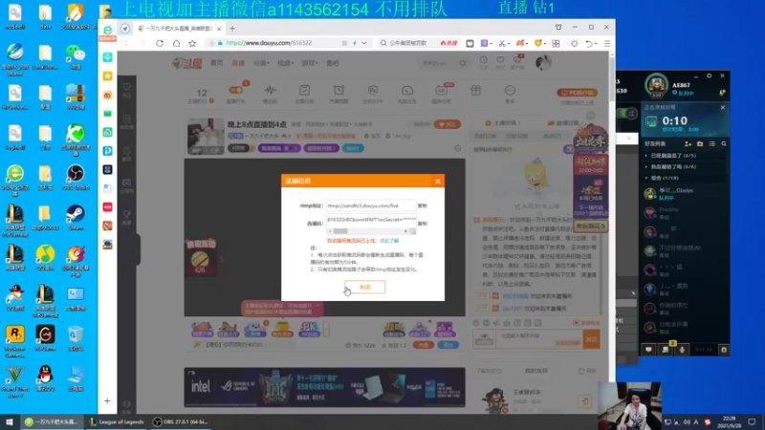Viewport: 765px width, 430px height.
Task: Click the stream key horizontal scrollbar thumb
Action: pyautogui.click(x=340, y=231)
